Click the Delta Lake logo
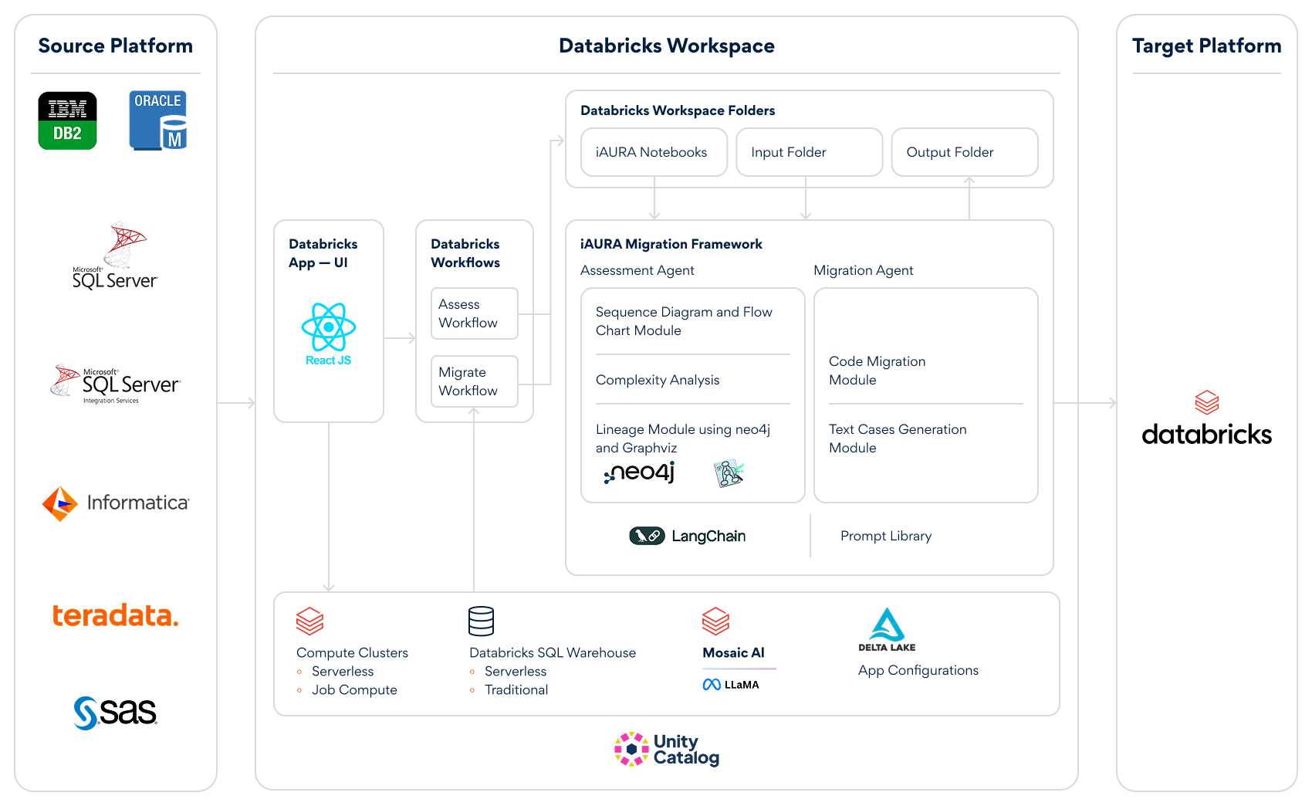Screen dimensions: 1312x806 [887, 629]
